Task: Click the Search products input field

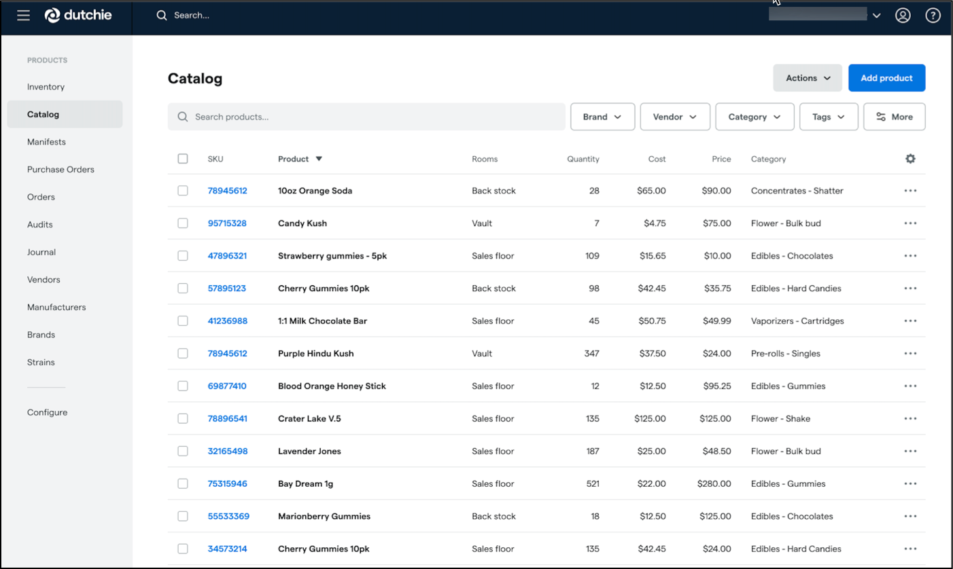Action: click(x=367, y=117)
